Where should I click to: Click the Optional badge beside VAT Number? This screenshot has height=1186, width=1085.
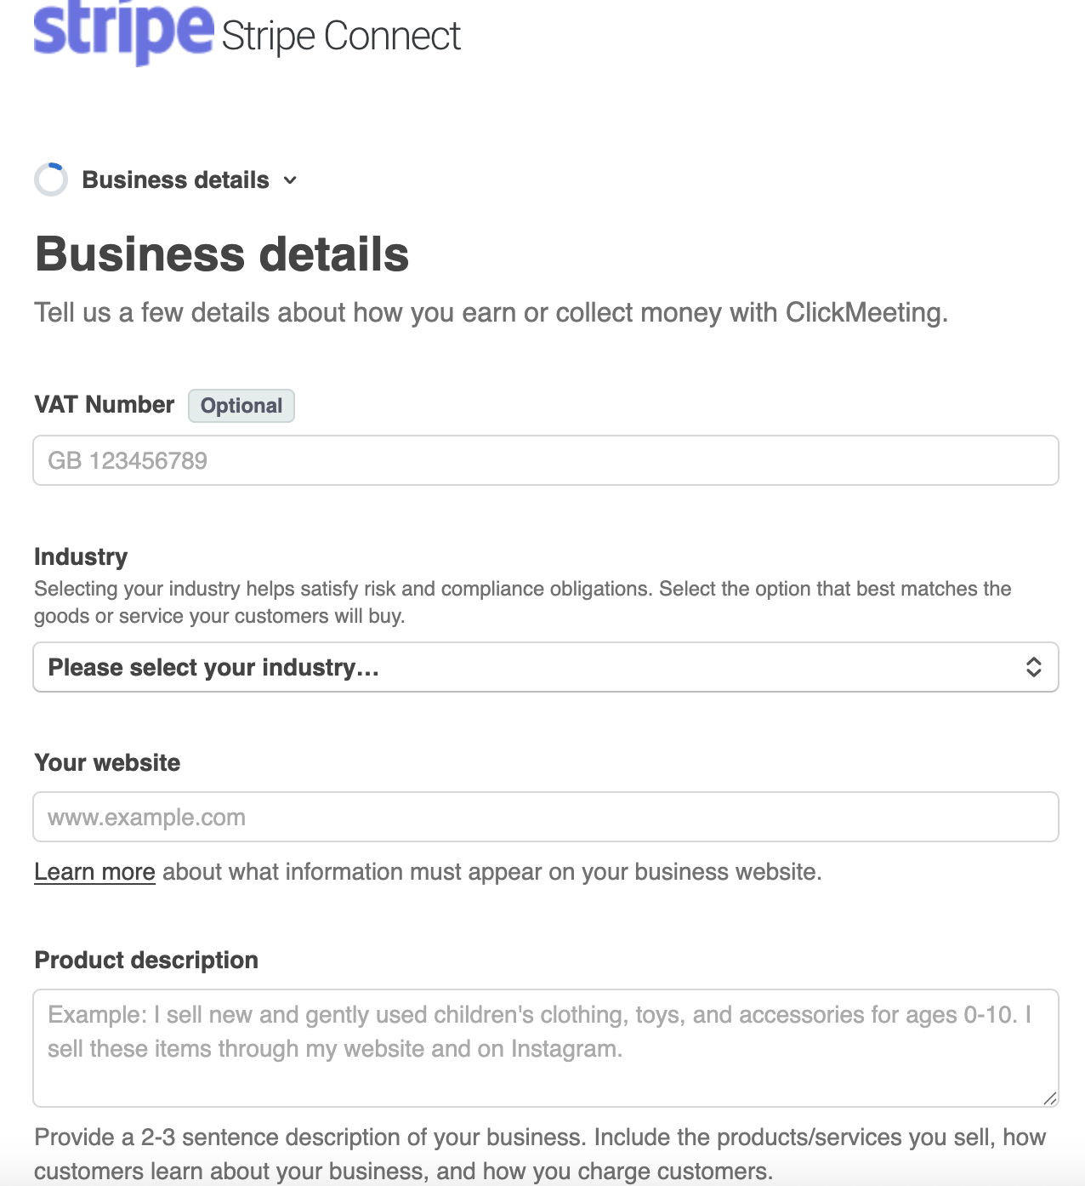coord(241,406)
